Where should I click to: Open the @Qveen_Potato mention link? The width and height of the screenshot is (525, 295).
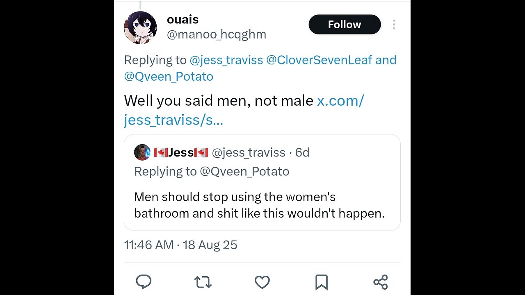click(169, 77)
